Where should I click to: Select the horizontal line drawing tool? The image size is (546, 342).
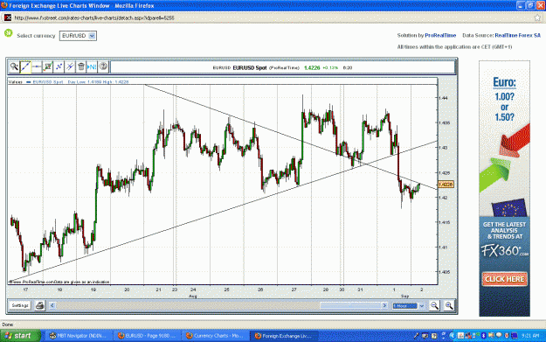[x=37, y=66]
